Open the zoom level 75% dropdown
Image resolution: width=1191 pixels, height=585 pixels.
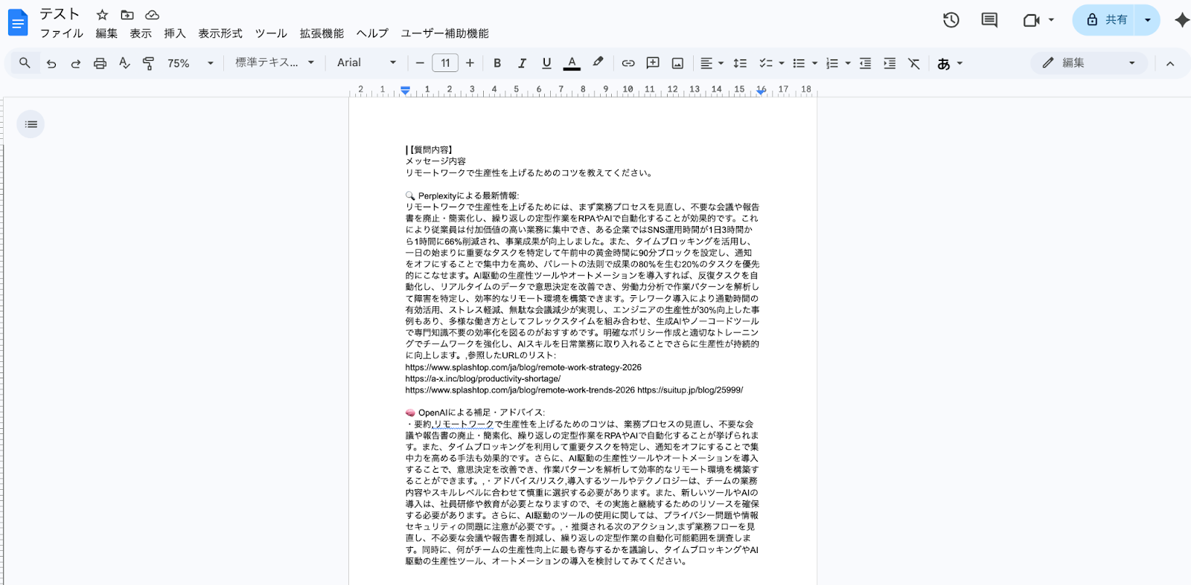click(x=191, y=63)
